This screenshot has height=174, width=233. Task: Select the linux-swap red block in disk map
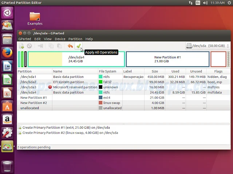pos(218,59)
